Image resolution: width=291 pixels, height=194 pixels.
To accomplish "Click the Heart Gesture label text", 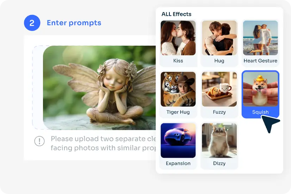I will pyautogui.click(x=260, y=61).
